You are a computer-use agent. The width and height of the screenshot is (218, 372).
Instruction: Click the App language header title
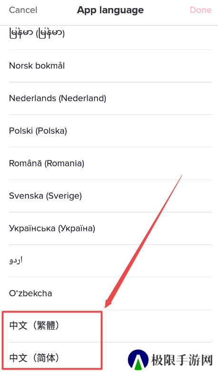(x=110, y=10)
